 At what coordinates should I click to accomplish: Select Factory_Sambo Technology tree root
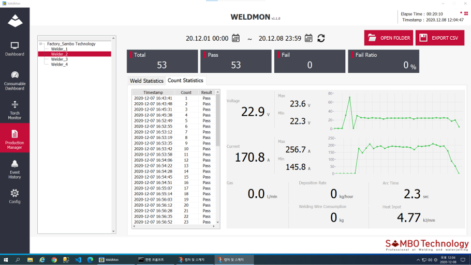coord(71,44)
